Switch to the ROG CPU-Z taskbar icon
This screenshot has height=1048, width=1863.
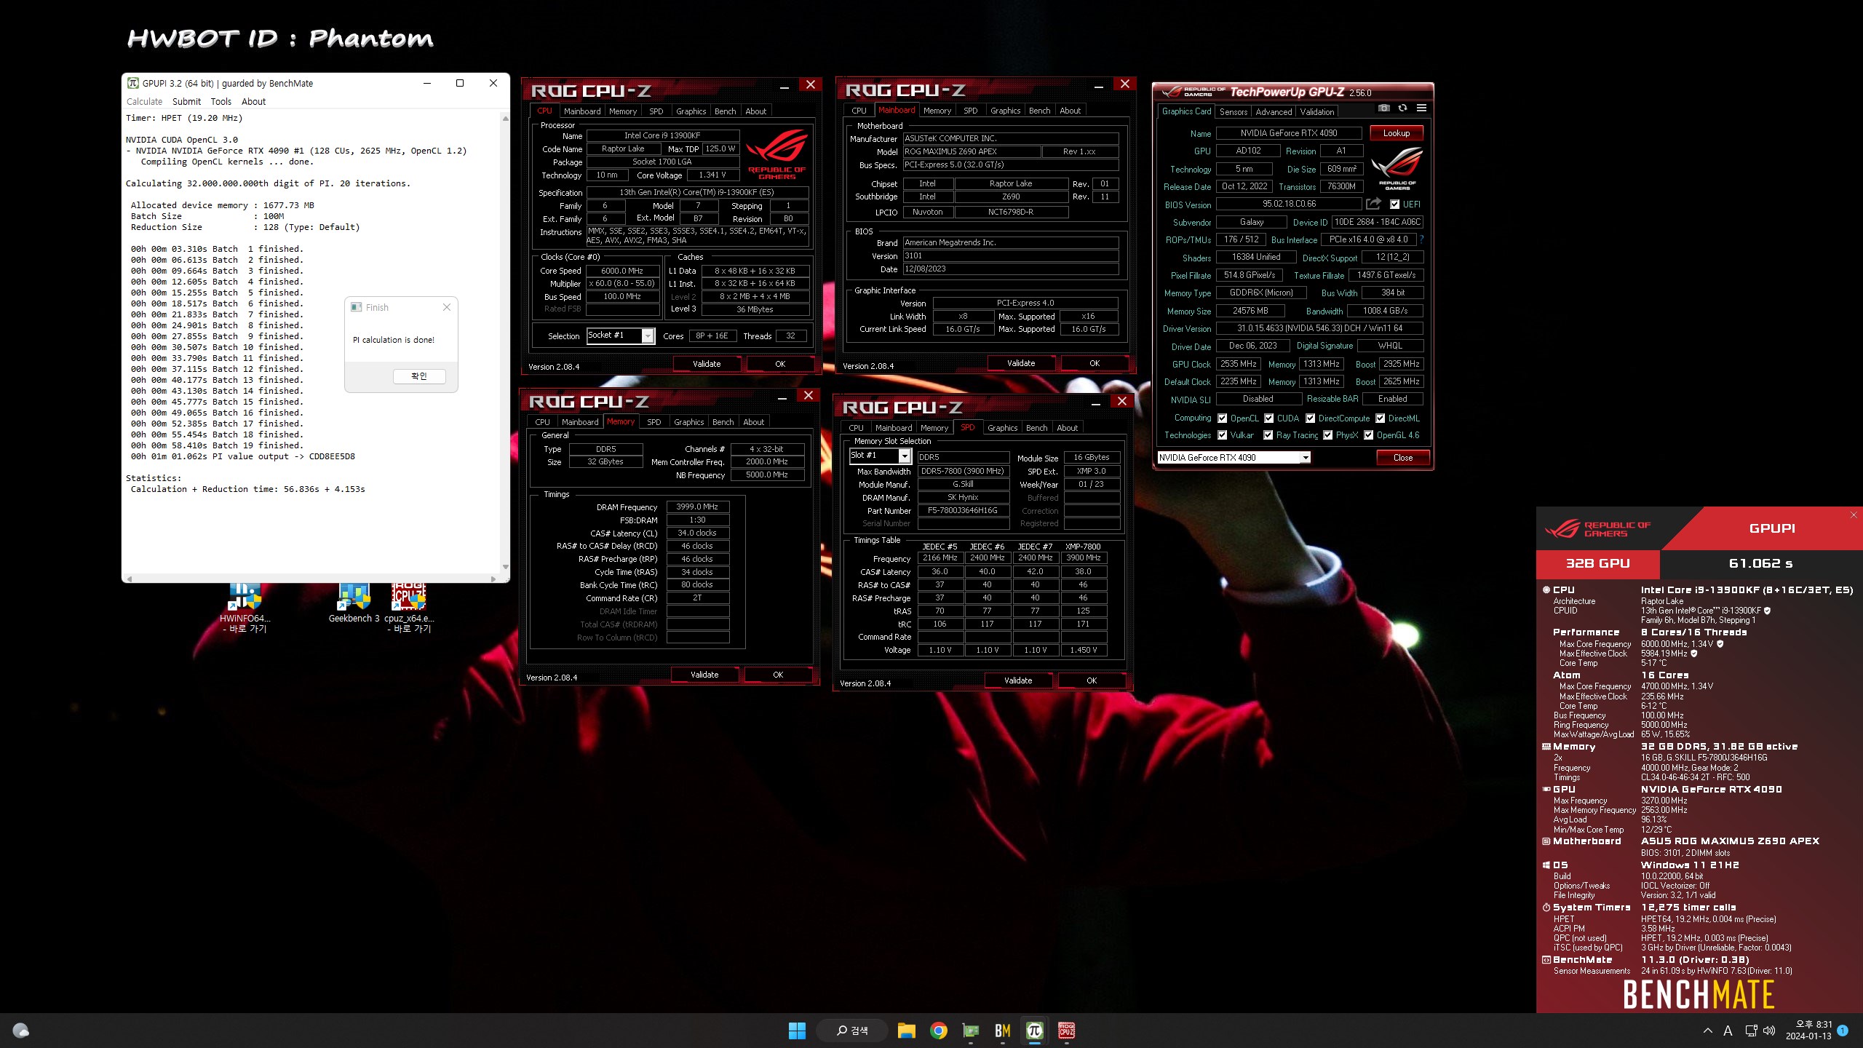pyautogui.click(x=1067, y=1031)
